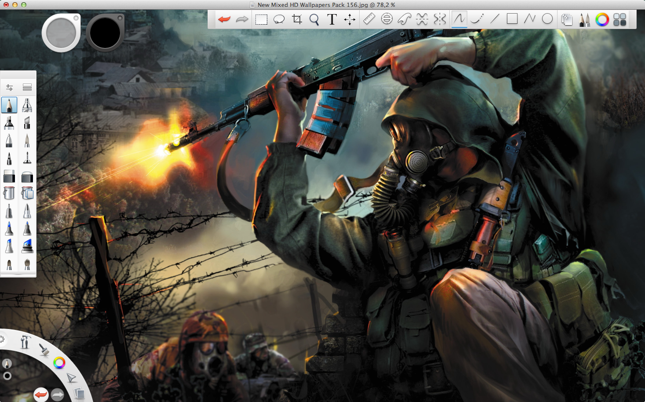Select the Oval draw tool
This screenshot has height=402, width=645.
pyautogui.click(x=547, y=19)
